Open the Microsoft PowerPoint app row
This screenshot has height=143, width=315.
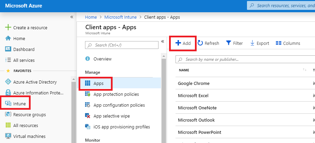[245, 132]
